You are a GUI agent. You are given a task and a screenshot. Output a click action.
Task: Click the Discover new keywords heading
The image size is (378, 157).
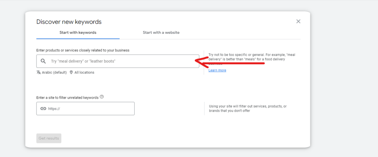[x=69, y=22]
